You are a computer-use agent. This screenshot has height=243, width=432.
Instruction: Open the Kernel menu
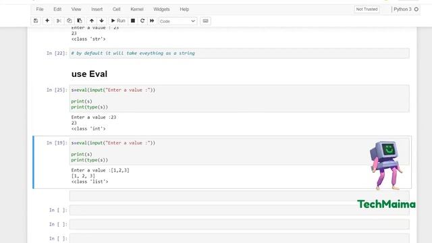pyautogui.click(x=137, y=9)
